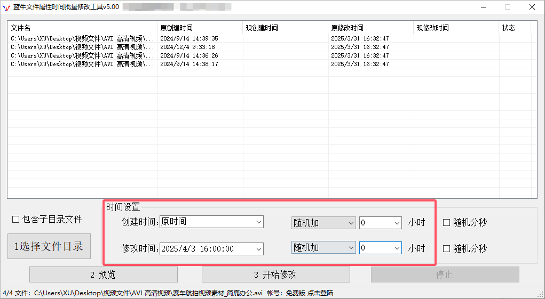Click the 时间设置 group label
This screenshot has height=299, width=545.
[123, 207]
